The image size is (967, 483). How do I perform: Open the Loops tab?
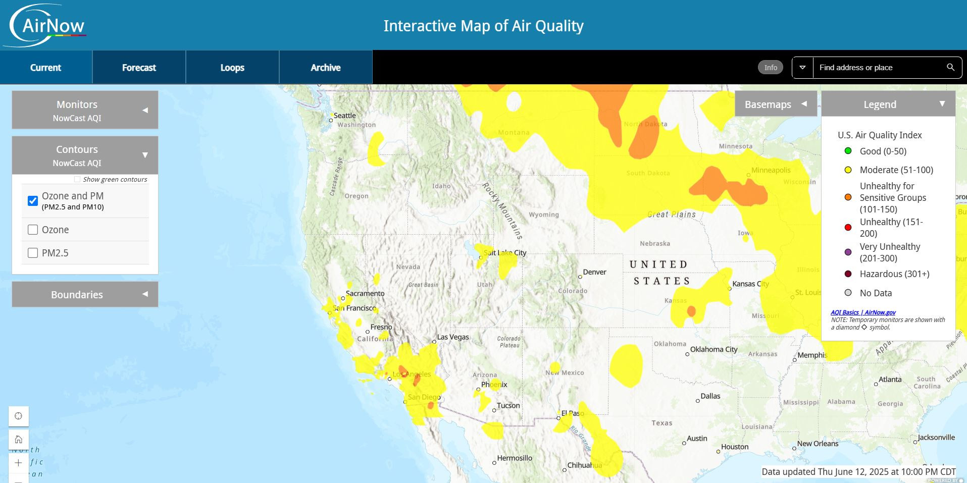[x=232, y=67]
